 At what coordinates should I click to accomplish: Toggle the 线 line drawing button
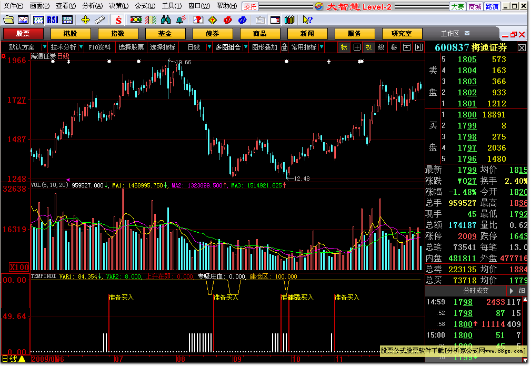coord(382,47)
